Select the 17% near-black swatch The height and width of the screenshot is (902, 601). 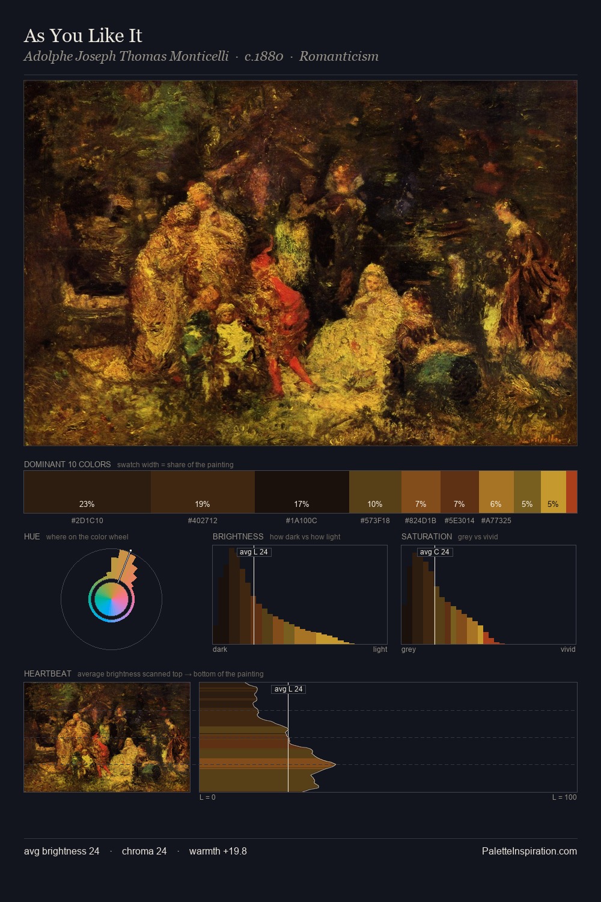(302, 492)
